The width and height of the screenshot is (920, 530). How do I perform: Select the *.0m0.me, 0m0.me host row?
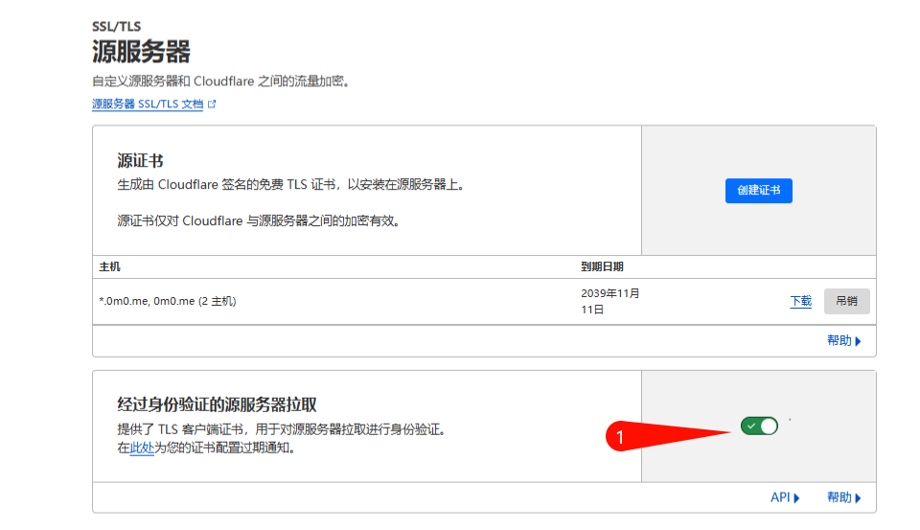pos(168,301)
